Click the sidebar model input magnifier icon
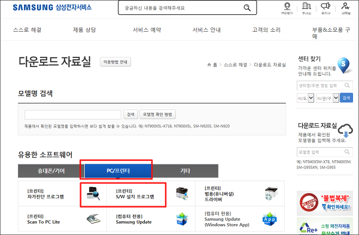The height and width of the screenshot is (235, 359). [x=347, y=152]
